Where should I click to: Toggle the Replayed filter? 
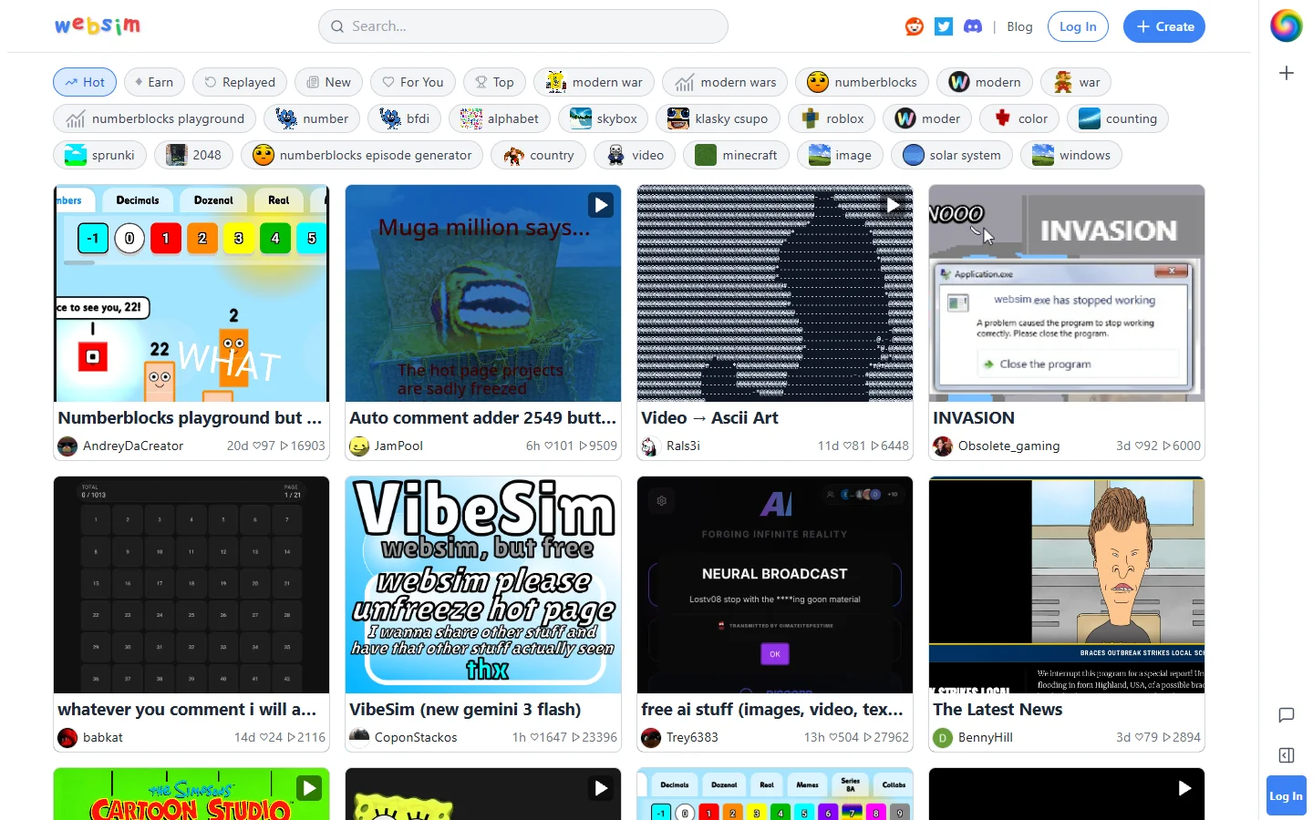[x=239, y=82]
